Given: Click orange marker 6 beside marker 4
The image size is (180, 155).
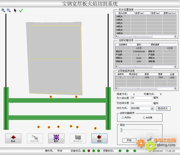Looking at the screenshot, I should pos(77,127).
